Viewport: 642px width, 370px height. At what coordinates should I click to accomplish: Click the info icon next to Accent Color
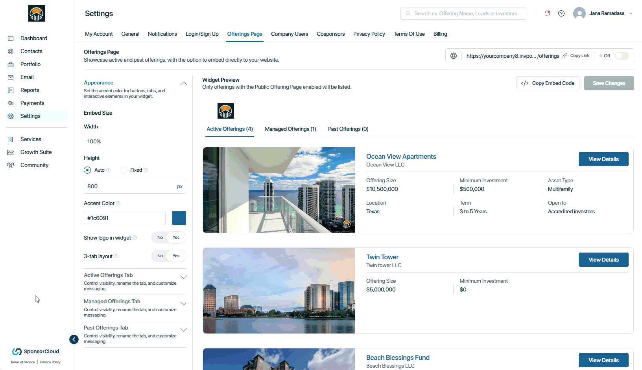pyautogui.click(x=118, y=203)
